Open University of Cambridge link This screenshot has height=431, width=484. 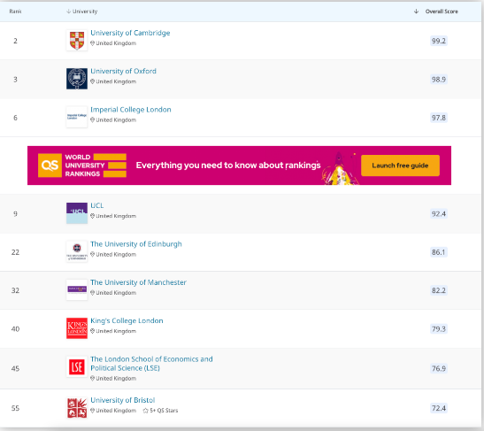[130, 33]
